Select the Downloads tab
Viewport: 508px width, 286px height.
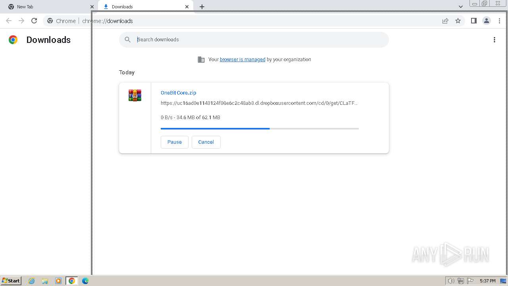tap(146, 7)
